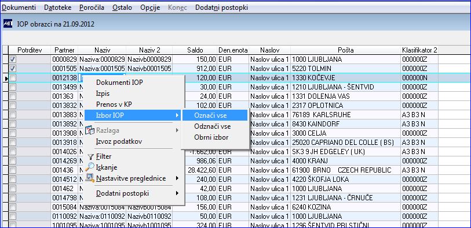
Task: Click the 2317 OPLOTNICA post cell
Action: point(345,106)
